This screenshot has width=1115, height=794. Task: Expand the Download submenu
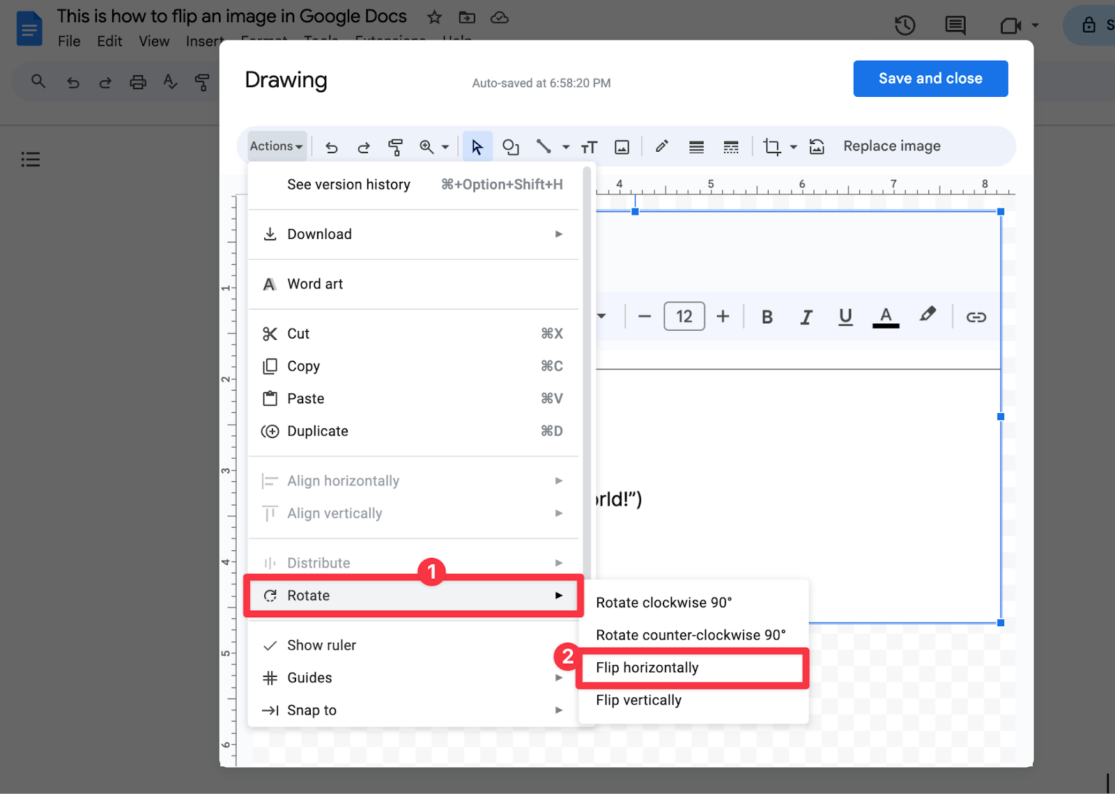(x=414, y=234)
